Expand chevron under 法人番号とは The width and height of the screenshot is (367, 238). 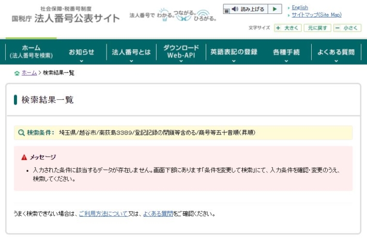point(131,61)
